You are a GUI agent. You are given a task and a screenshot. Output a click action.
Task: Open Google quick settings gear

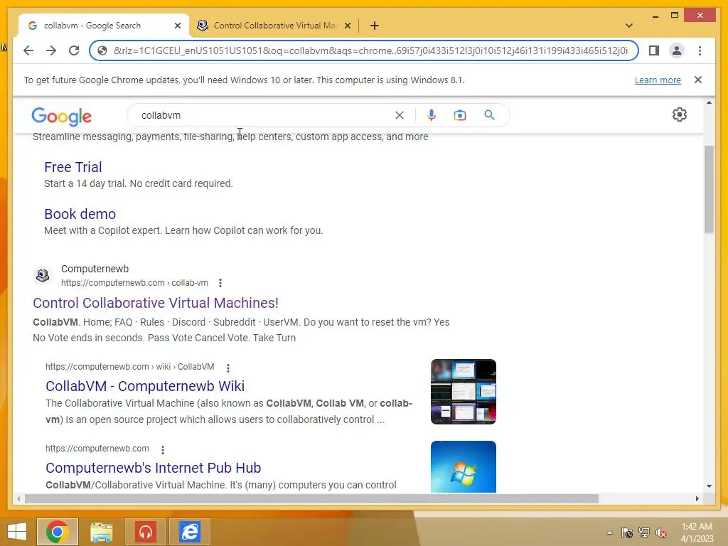click(x=679, y=114)
